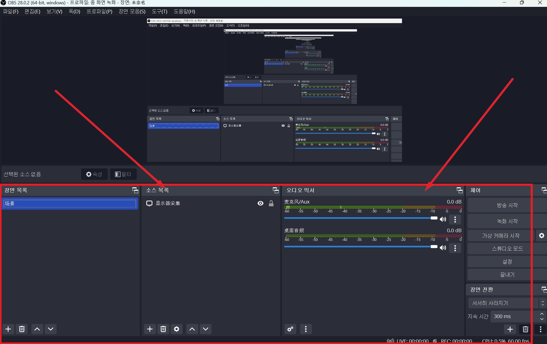Open the transition properties three-dot menu

coord(541,330)
